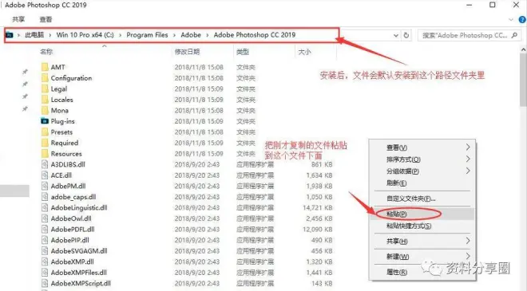The image size is (527, 291).
Task: Click the adobe_caps.dll file icon
Action: point(45,197)
